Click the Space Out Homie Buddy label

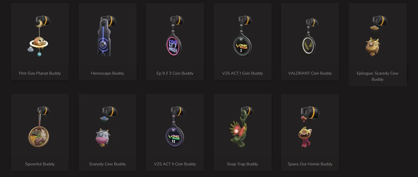310,164
